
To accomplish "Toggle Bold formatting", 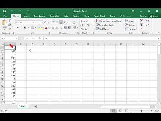I will (17, 28).
